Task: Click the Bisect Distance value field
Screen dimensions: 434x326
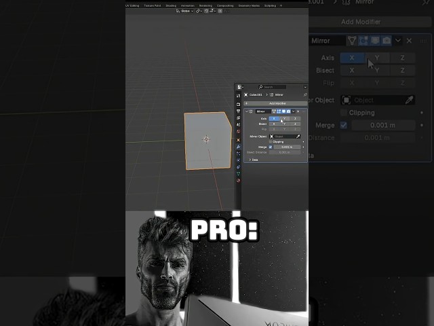Action: point(285,152)
